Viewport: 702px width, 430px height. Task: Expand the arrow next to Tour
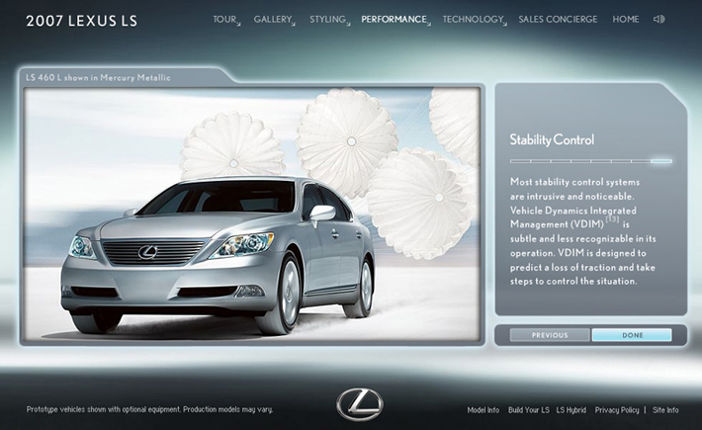[238, 24]
